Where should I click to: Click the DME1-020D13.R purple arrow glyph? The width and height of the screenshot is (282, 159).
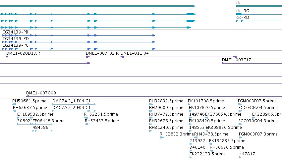(x=7, y=57)
